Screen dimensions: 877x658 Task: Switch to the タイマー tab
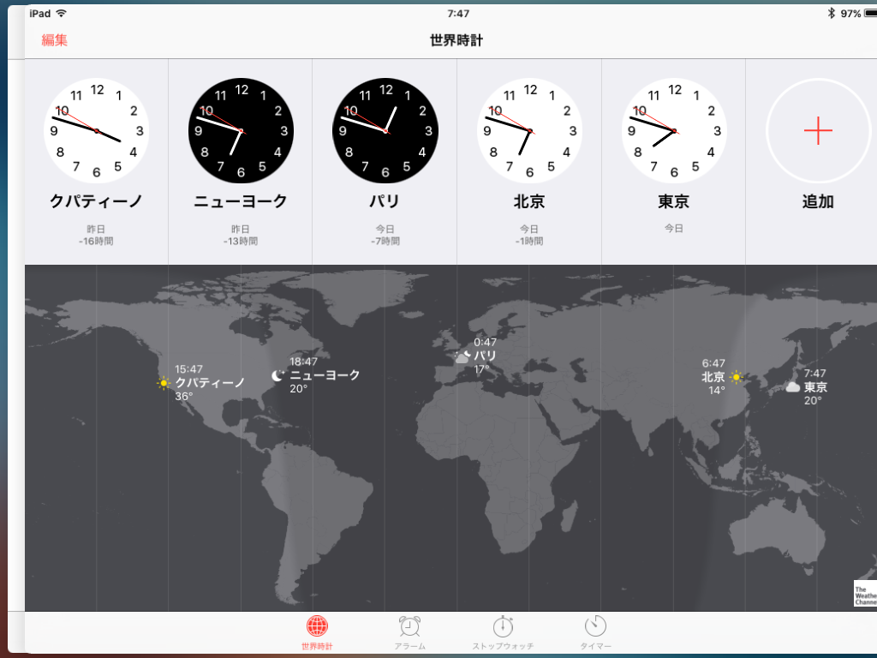click(595, 633)
